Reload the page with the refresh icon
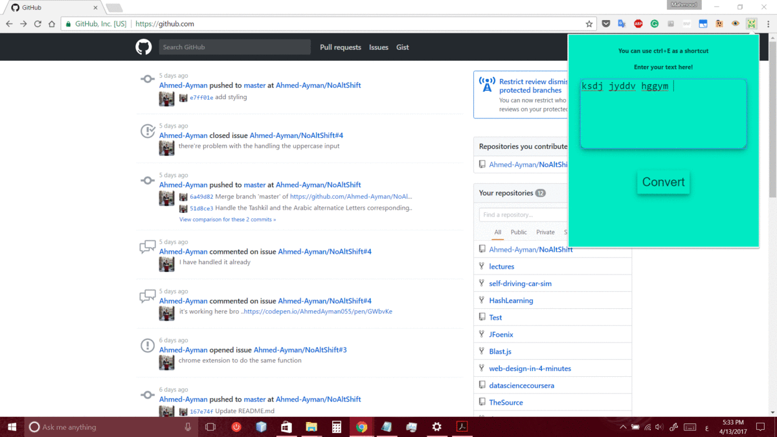Image resolution: width=777 pixels, height=437 pixels. point(38,24)
